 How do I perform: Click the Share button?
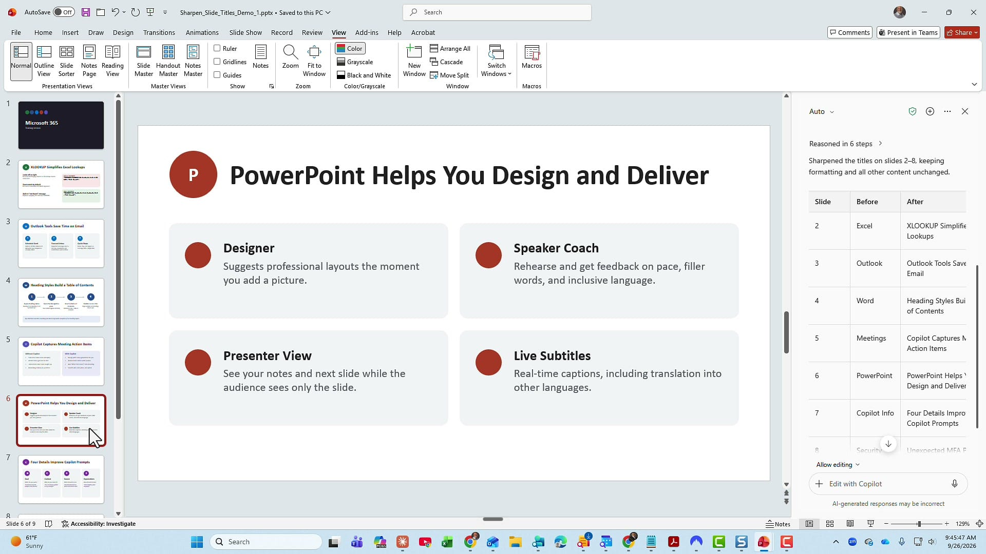962,32
